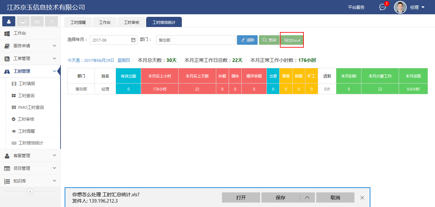
Task: Click the grid table icon in sidebar toolbar
Action: pyautogui.click(x=37, y=21)
